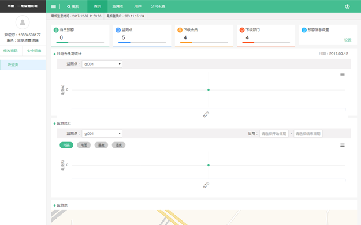Click the data point on the daily load chart

pos(209,90)
